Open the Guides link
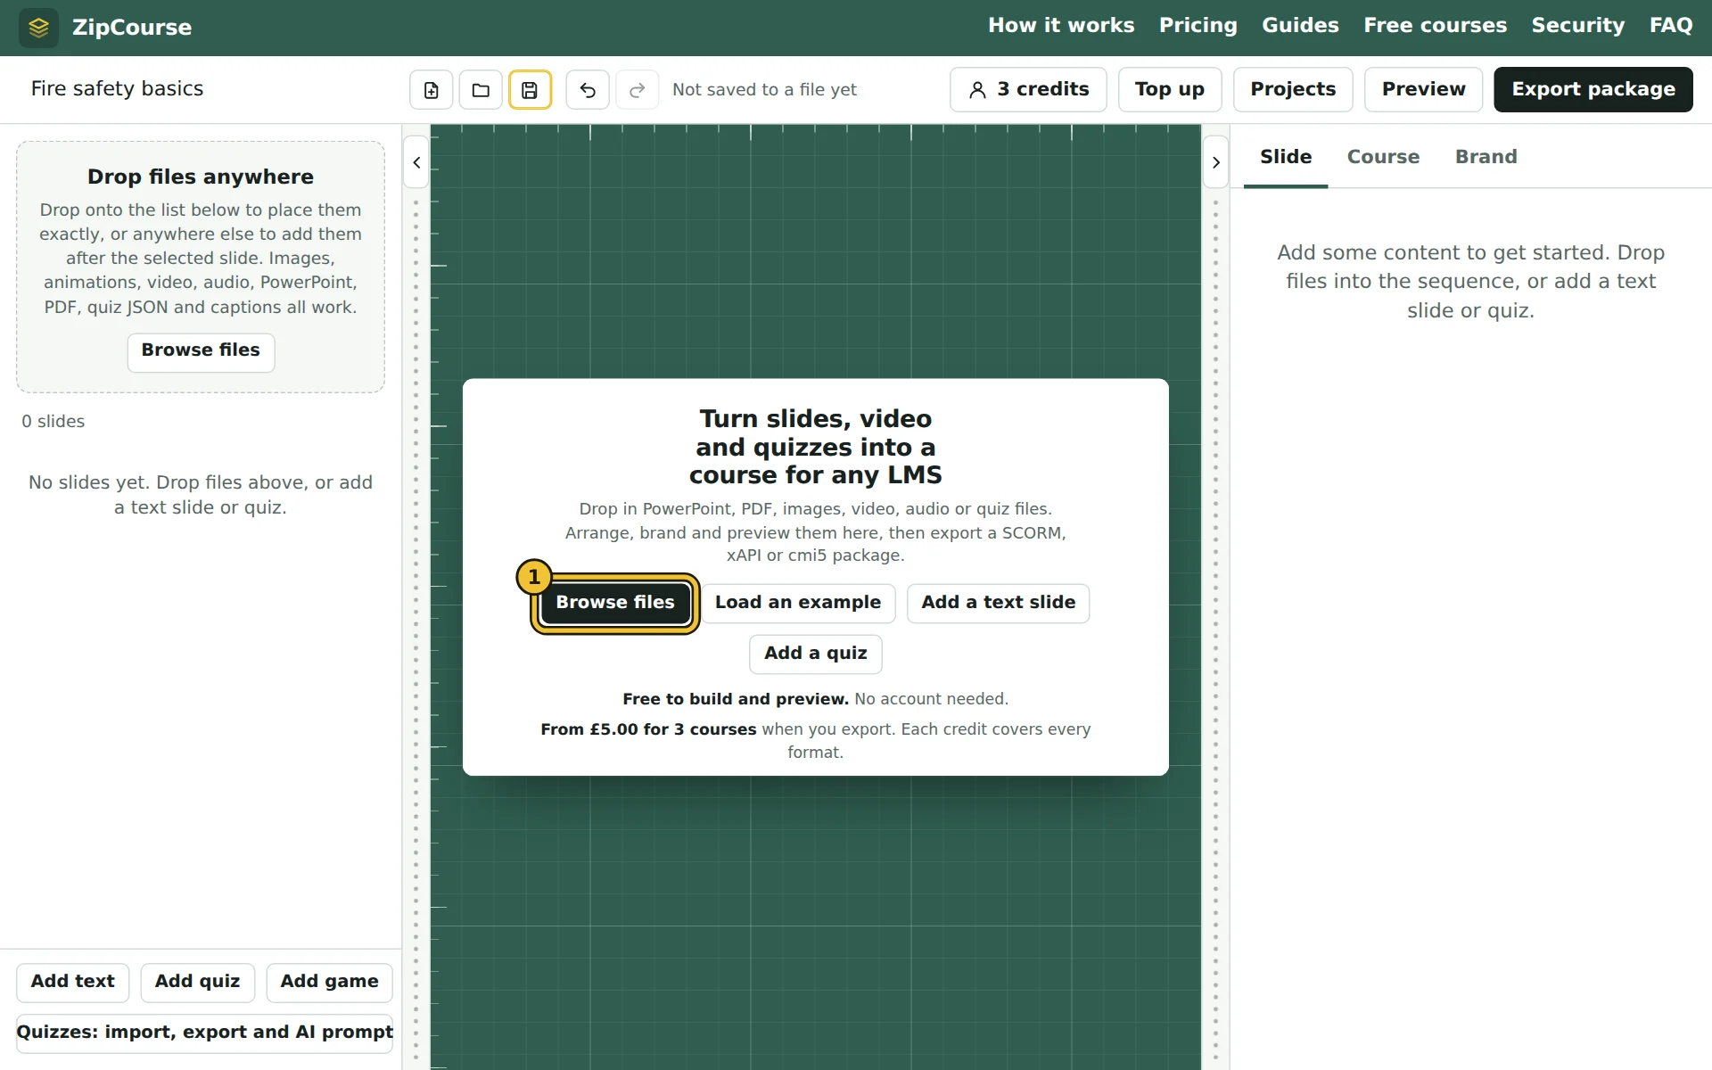Image resolution: width=1712 pixels, height=1070 pixels. (x=1300, y=26)
